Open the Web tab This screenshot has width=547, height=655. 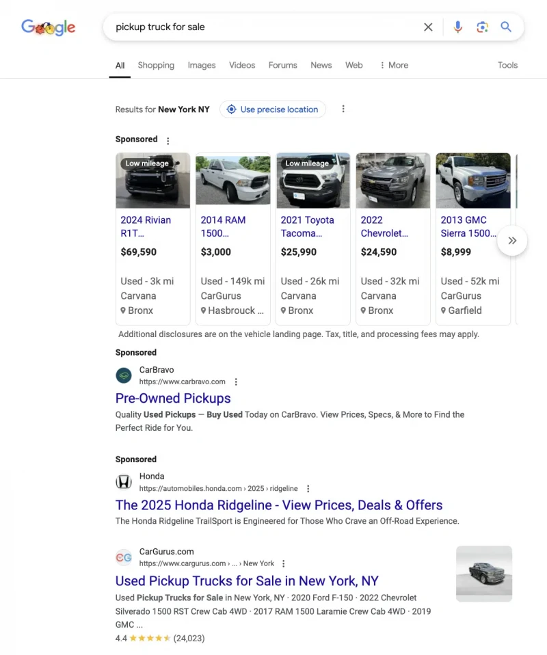click(354, 65)
